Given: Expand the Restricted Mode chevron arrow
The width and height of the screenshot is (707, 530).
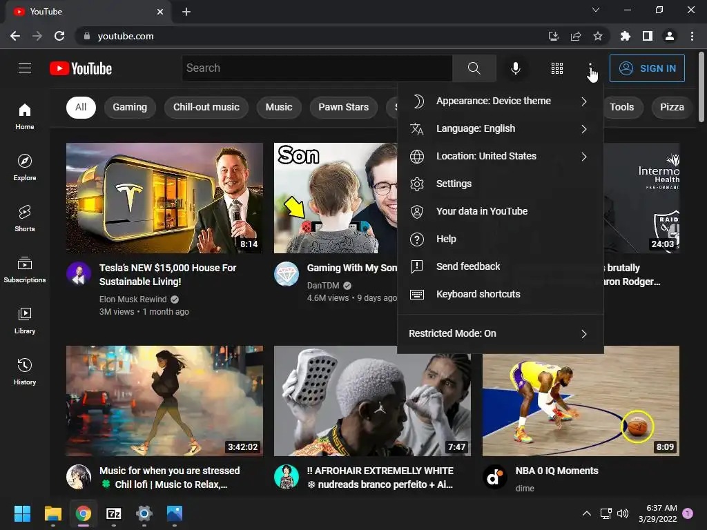Looking at the screenshot, I should 584,334.
